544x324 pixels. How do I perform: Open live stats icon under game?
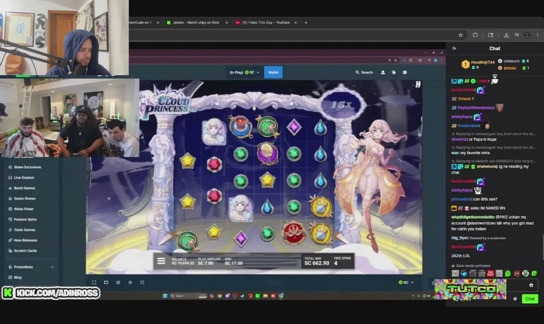tap(118, 282)
